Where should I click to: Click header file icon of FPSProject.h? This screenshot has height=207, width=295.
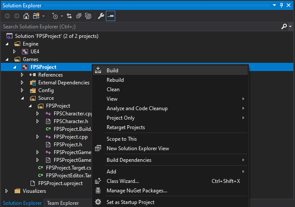(48, 145)
